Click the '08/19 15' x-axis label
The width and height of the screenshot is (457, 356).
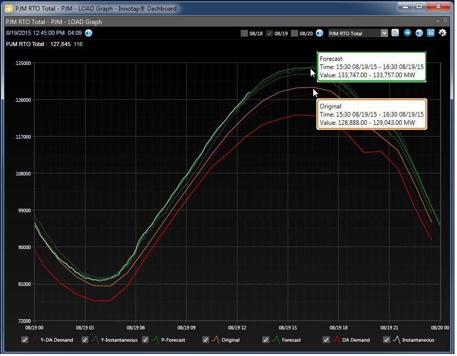288,328
